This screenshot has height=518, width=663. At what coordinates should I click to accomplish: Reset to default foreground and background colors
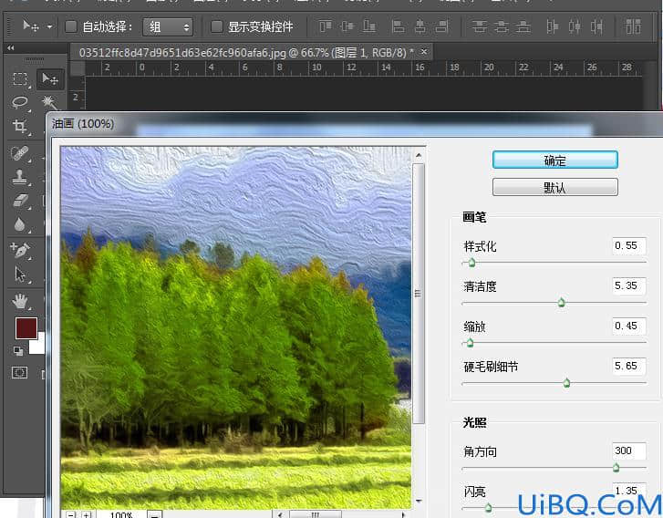click(17, 350)
